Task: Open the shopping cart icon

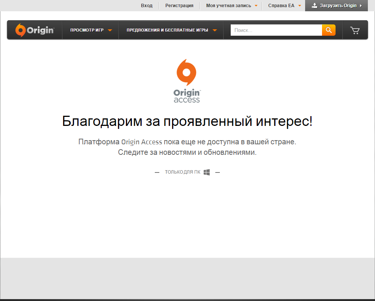Action: (x=355, y=30)
